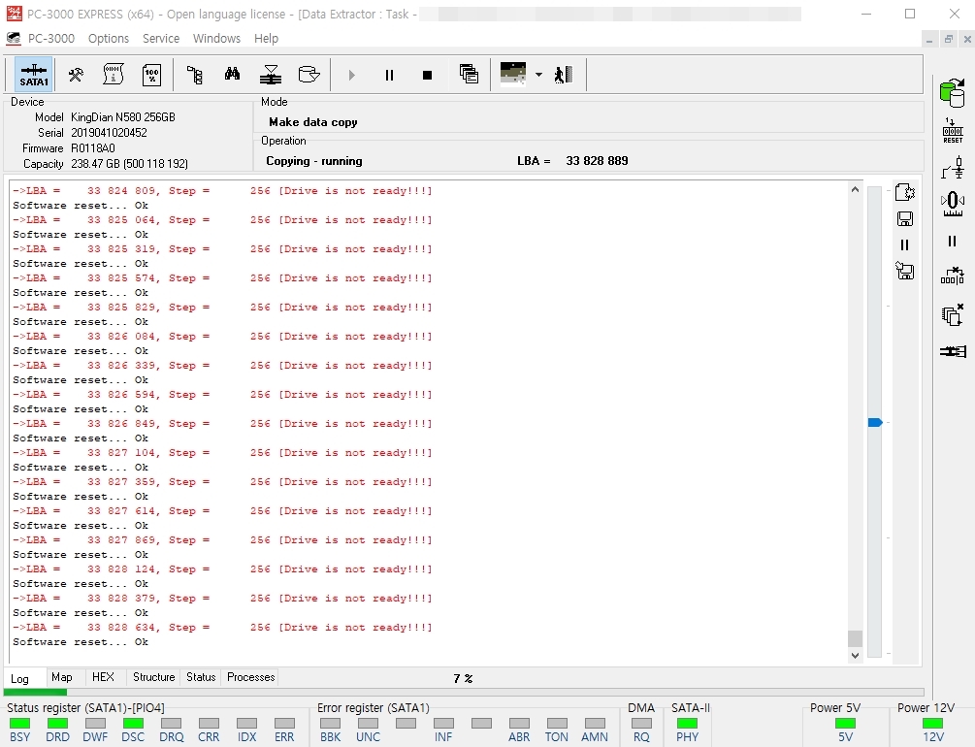Click the 100% scan toolbar icon

(151, 75)
